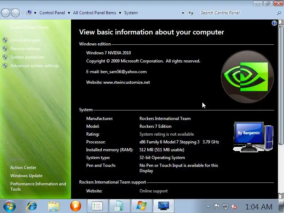Click the 1:04 AM clock
The height and width of the screenshot is (213, 284).
click(x=259, y=207)
